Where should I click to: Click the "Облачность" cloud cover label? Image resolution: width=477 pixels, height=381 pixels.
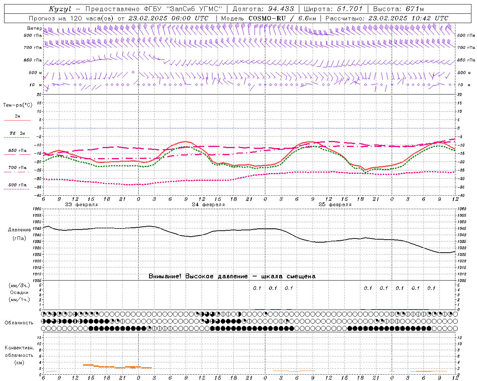click(x=19, y=323)
